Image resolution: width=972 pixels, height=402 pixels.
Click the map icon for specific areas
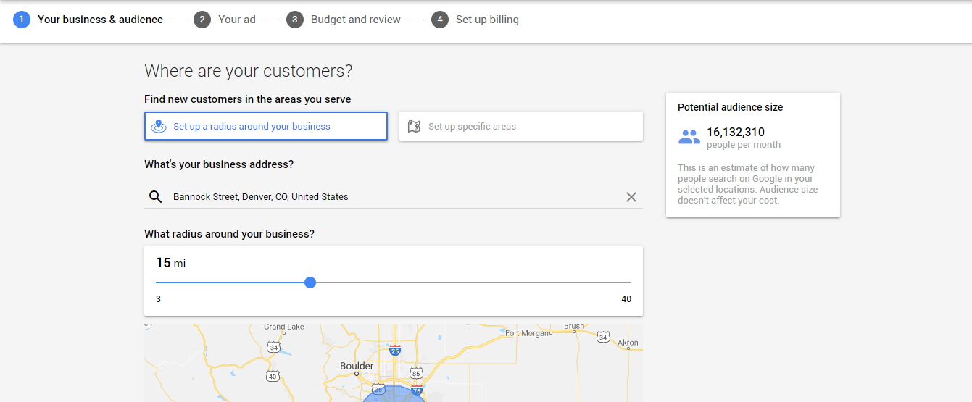click(x=414, y=126)
